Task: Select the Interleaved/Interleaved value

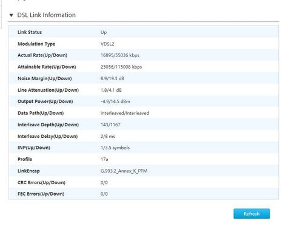Action: [x=125, y=113]
